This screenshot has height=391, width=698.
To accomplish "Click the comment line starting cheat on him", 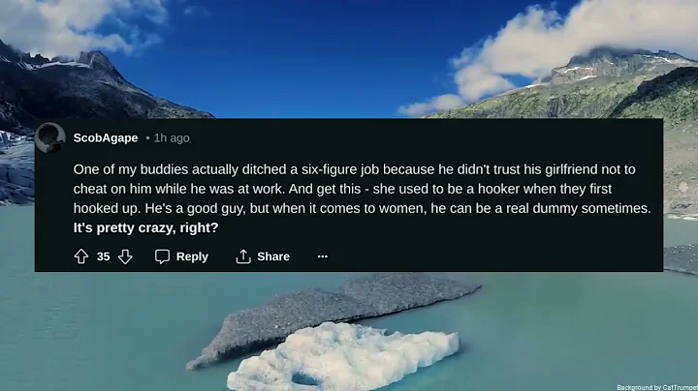I will coord(342,190).
